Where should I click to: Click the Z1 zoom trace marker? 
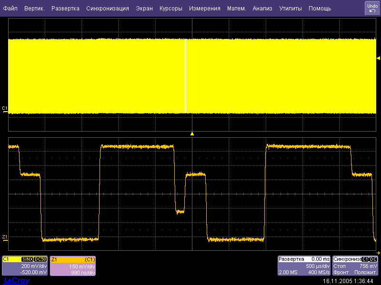click(x=5, y=237)
